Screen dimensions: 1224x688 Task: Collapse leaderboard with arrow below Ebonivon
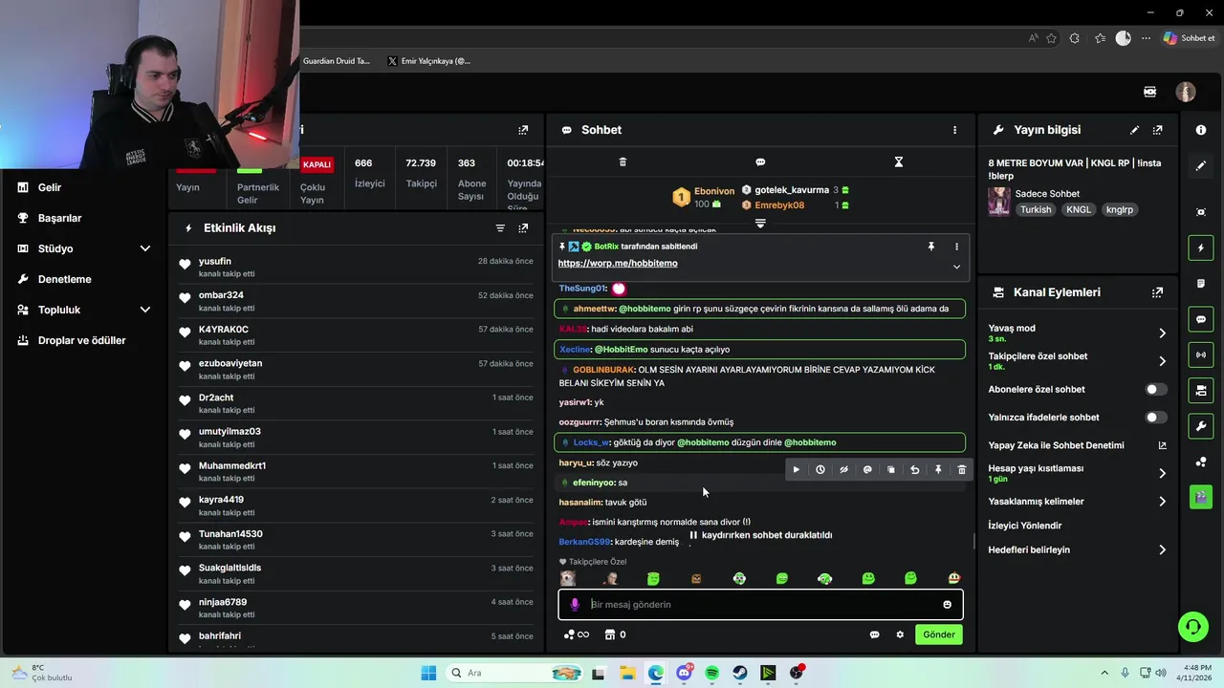pos(760,223)
